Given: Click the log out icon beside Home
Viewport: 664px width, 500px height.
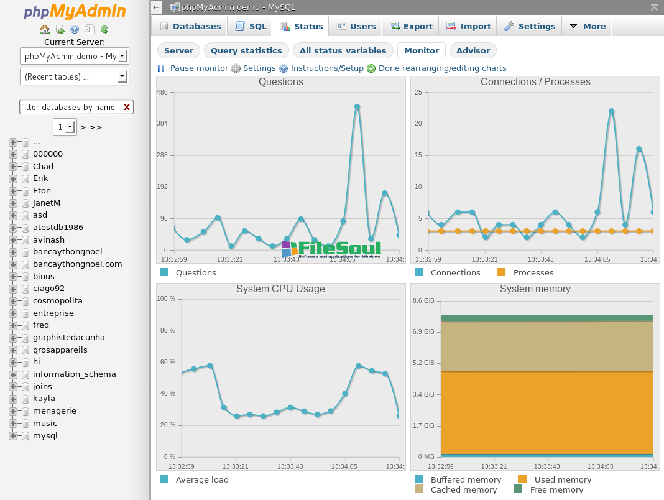Looking at the screenshot, I should coord(60,29).
